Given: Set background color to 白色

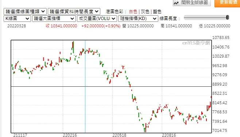Looking at the screenshot, I should click(x=133, y=12).
